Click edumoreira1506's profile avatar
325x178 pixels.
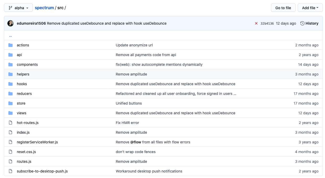pos(10,23)
